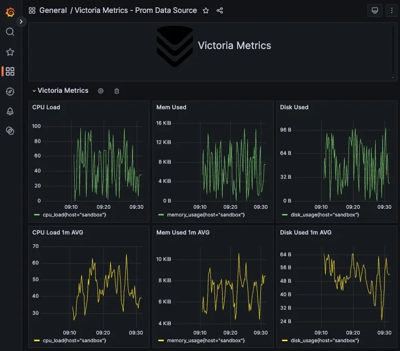400x351 pixels.
Task: Open the Dashboards grid icon in sidebar
Action: (x=10, y=72)
